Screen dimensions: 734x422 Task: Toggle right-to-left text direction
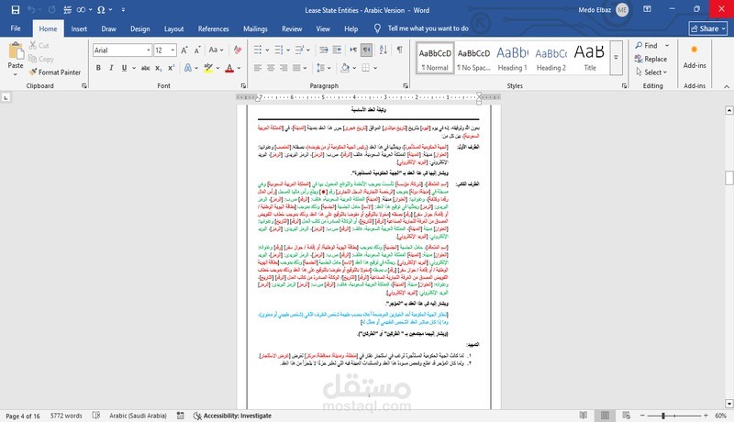(x=366, y=50)
